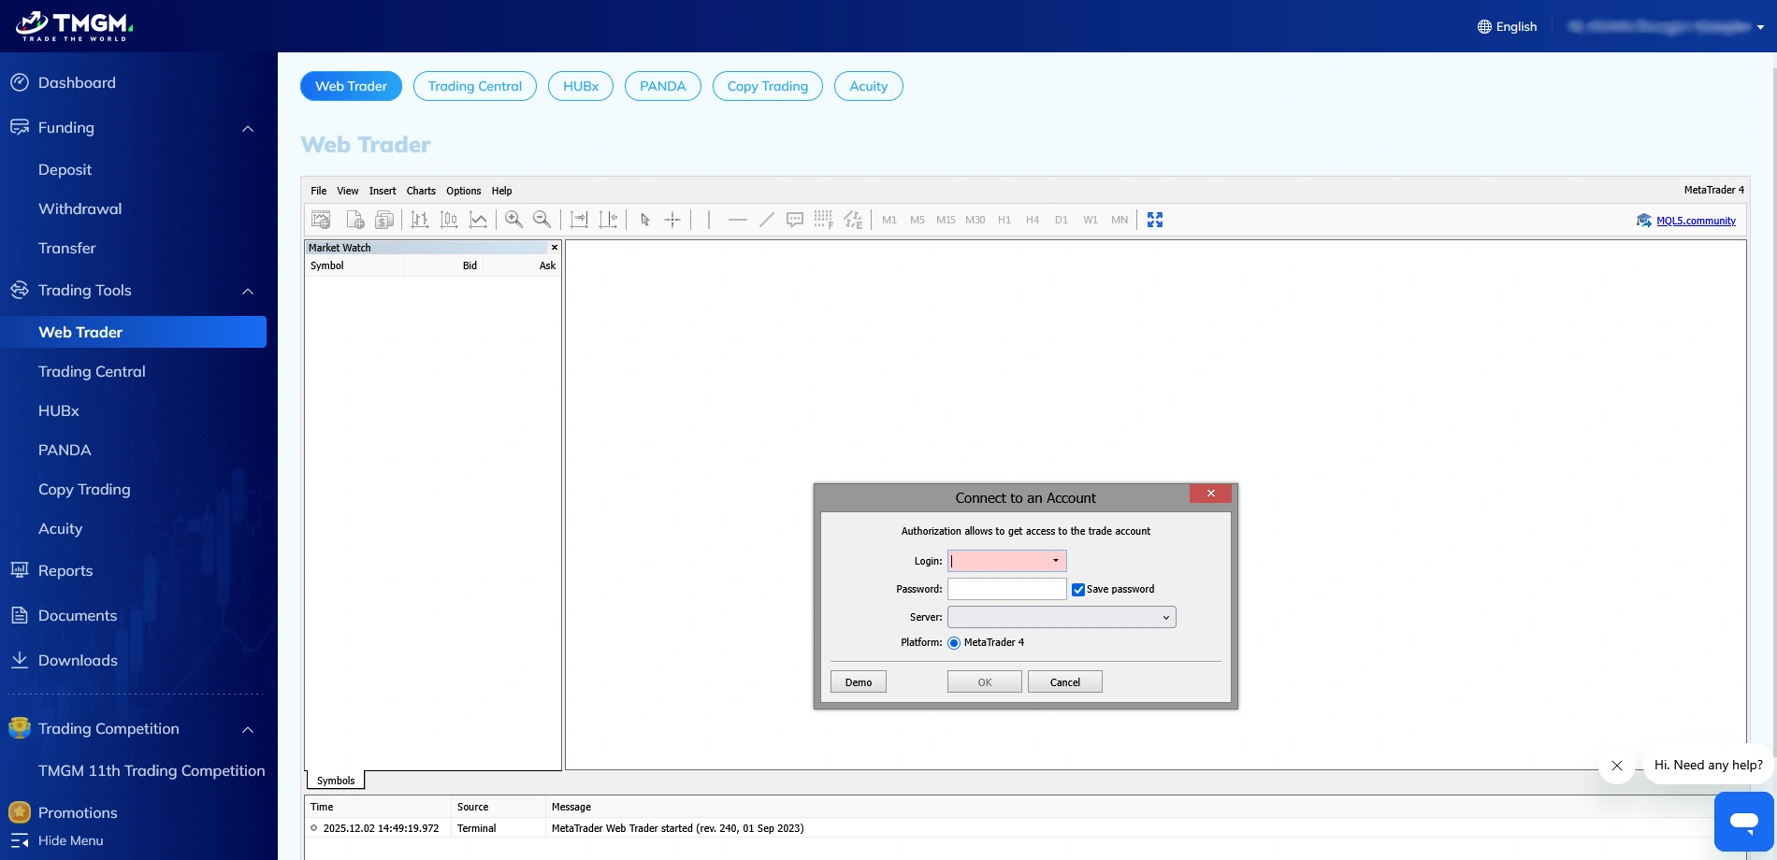This screenshot has height=860, width=1777.
Task: Zoom in on the chart
Action: [513, 220]
